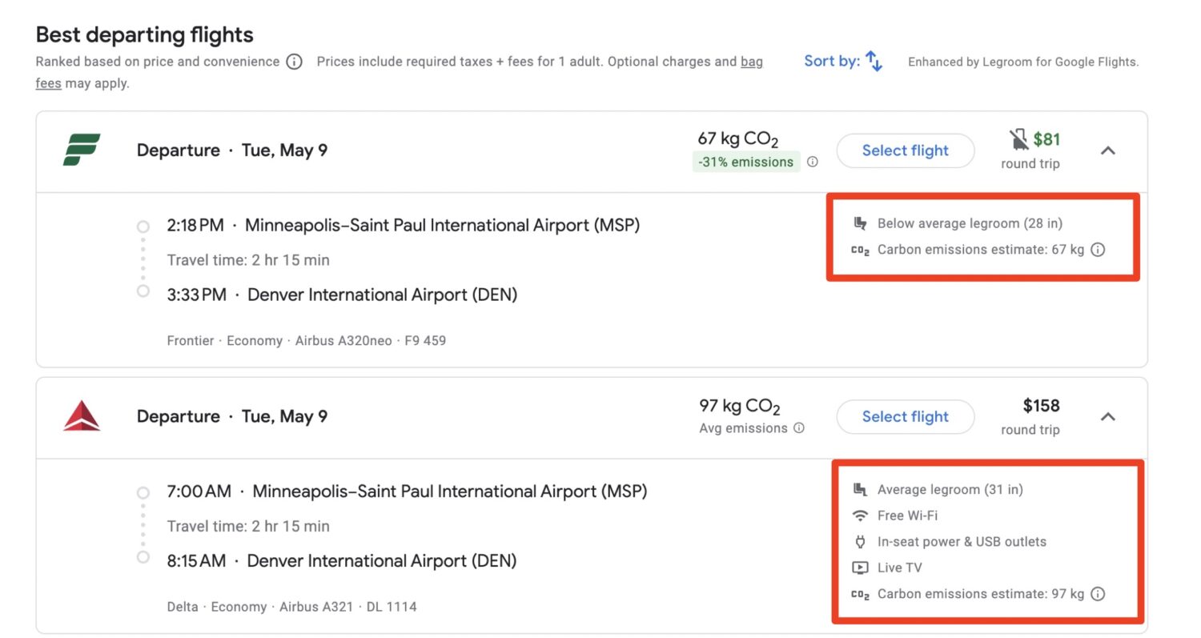Select the Frontier flight for $81
Image resolution: width=1201 pixels, height=638 pixels.
coord(905,150)
